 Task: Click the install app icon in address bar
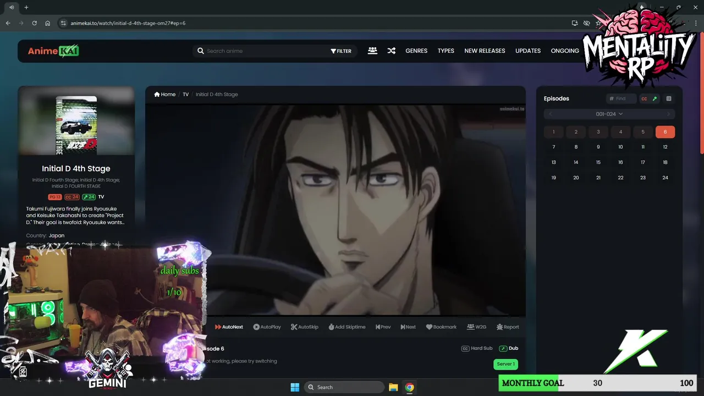(575, 23)
